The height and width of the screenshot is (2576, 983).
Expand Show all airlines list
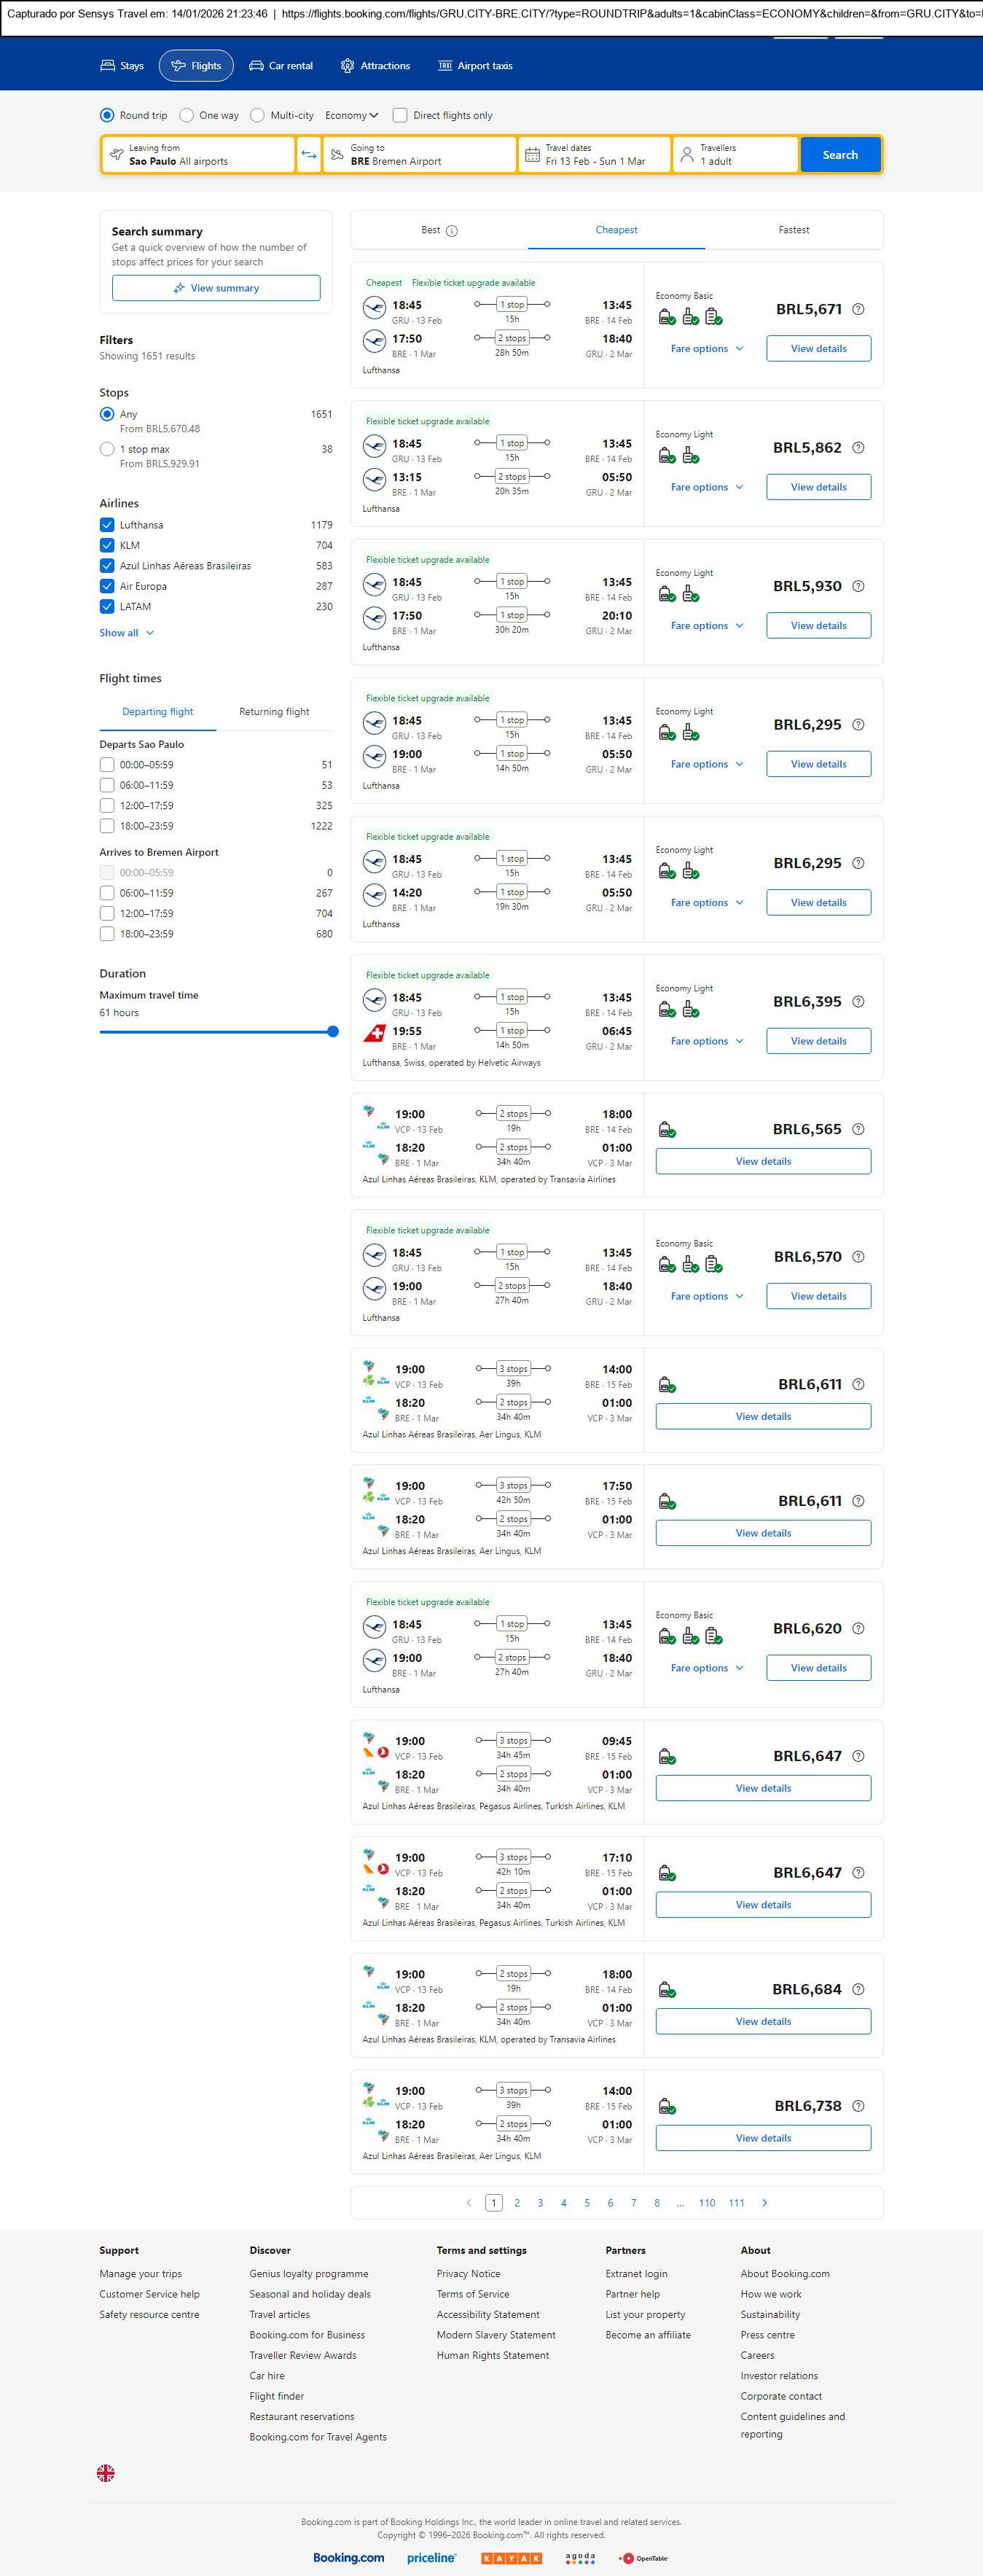pos(126,633)
